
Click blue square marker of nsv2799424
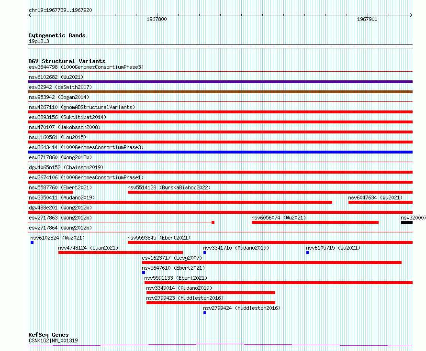coord(204,313)
